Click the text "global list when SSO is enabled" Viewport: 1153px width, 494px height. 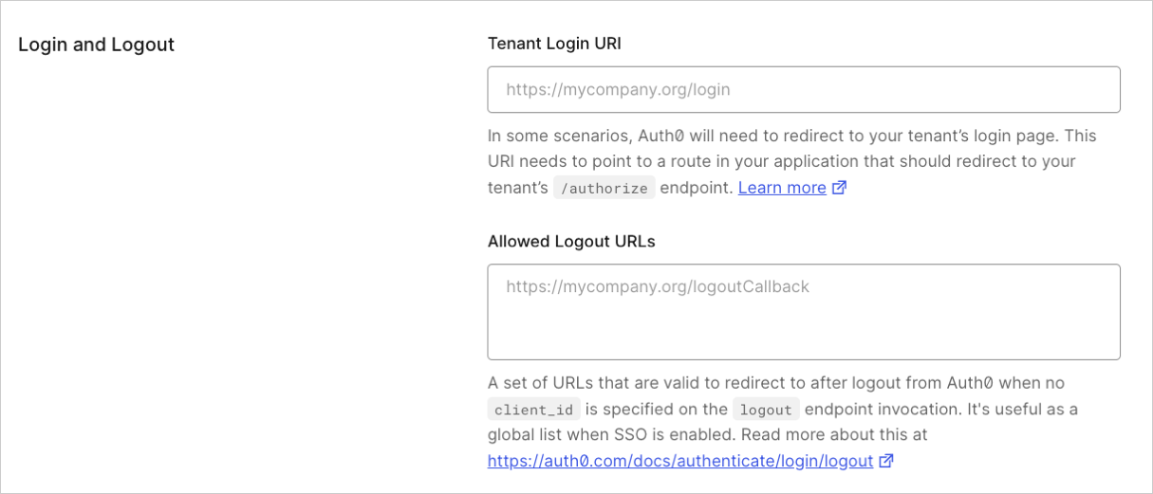pos(611,434)
